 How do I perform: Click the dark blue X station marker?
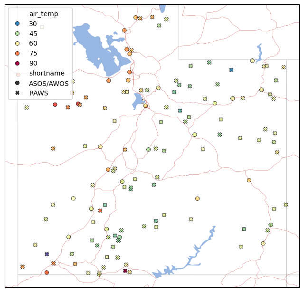pyautogui.click(x=231, y=70)
